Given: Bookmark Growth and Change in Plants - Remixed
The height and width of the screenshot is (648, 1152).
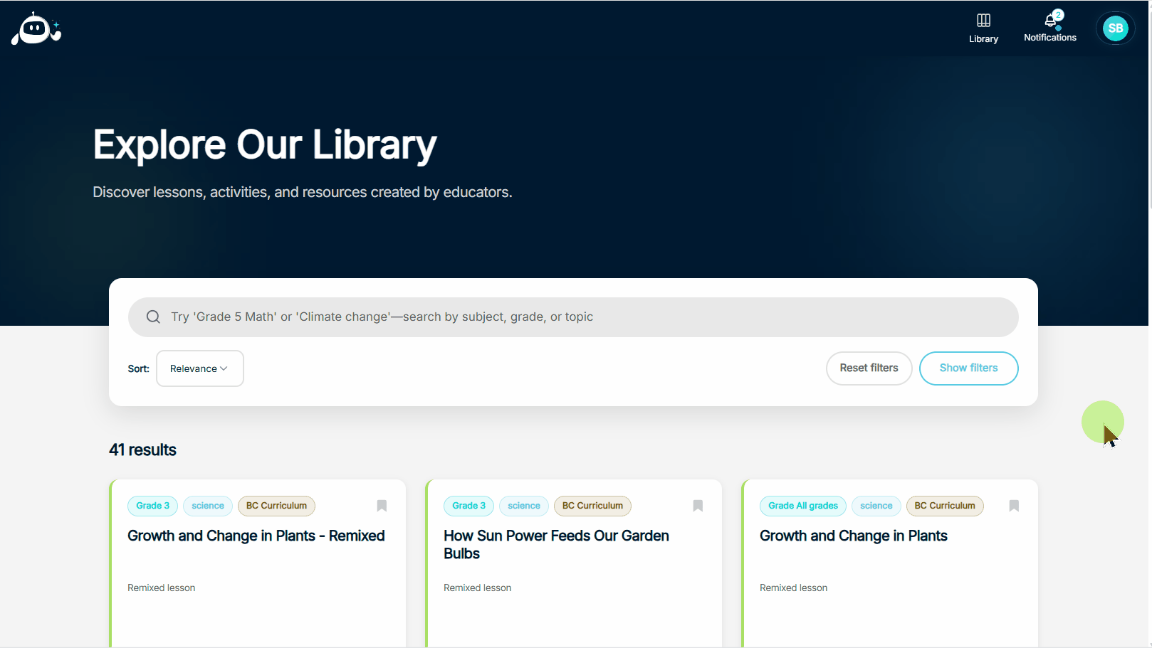Looking at the screenshot, I should tap(382, 506).
